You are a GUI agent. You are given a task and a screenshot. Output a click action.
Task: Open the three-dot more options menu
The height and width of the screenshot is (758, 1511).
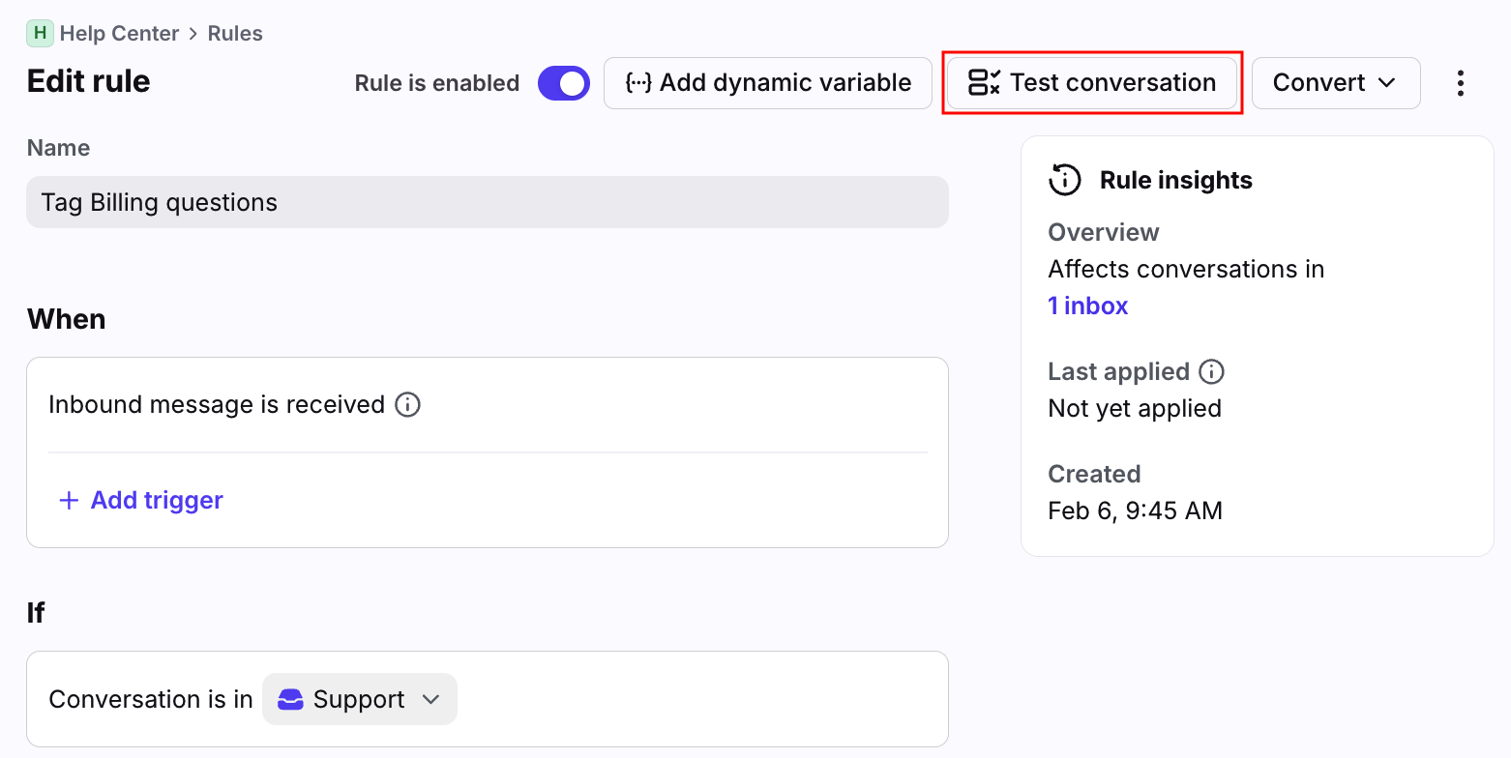[1460, 83]
